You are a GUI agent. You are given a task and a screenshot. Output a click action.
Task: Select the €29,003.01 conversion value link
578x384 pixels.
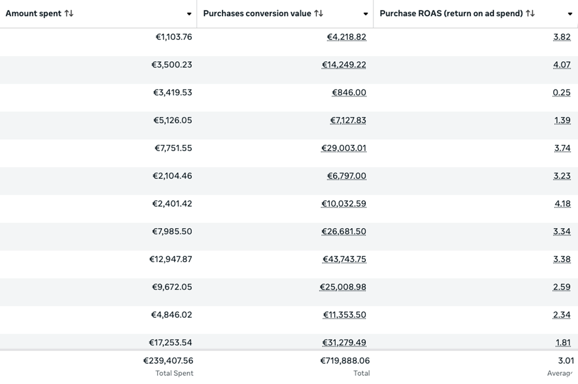point(344,148)
